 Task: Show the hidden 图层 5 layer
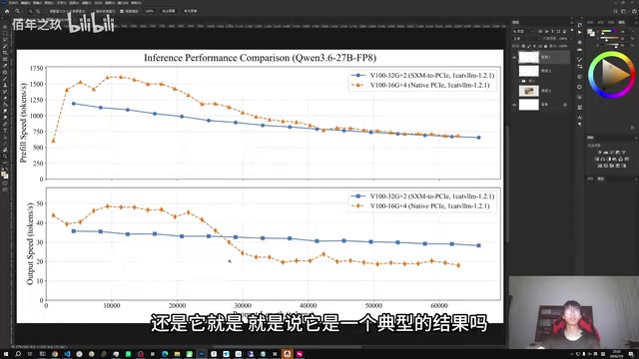click(x=514, y=91)
